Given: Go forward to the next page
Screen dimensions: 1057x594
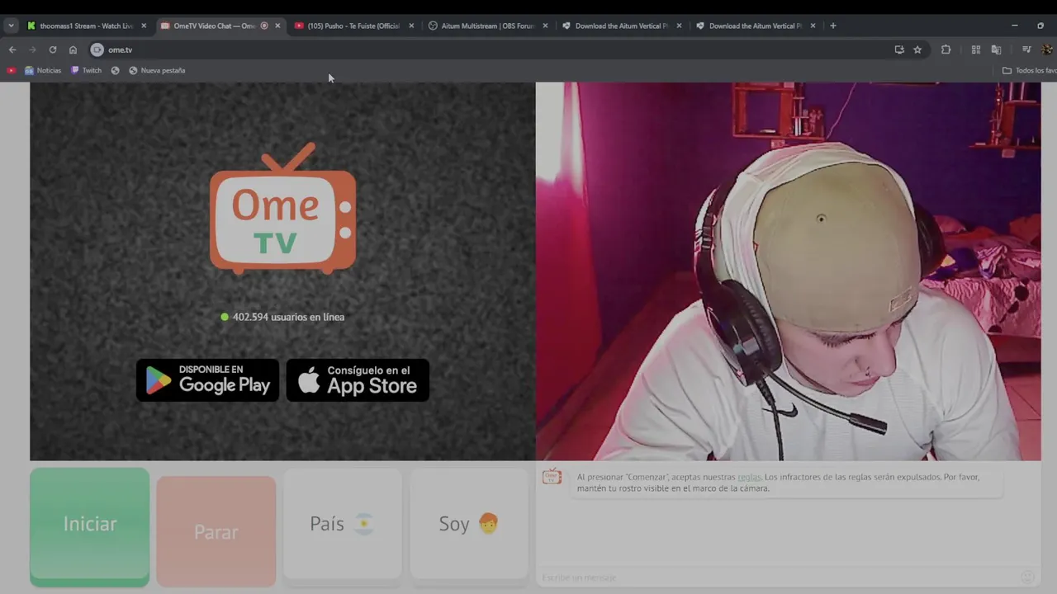Looking at the screenshot, I should click(x=32, y=49).
